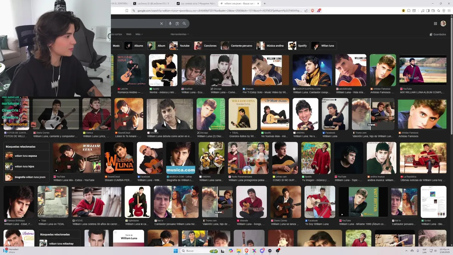Open the taskbar clock and date

pyautogui.click(x=444, y=251)
